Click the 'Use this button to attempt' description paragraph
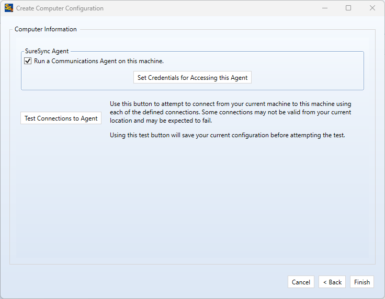385x299 pixels. [230, 112]
